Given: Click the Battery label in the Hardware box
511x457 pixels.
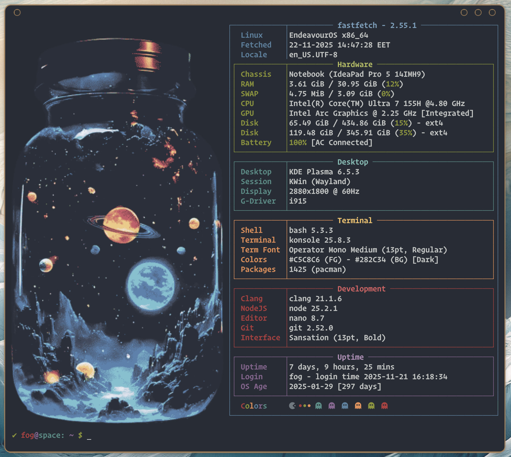Looking at the screenshot, I should click(256, 142).
